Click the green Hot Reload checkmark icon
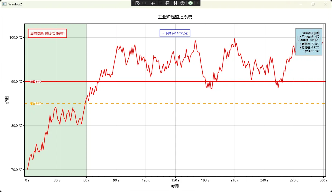This screenshot has height=192, width=332. coord(190,3)
